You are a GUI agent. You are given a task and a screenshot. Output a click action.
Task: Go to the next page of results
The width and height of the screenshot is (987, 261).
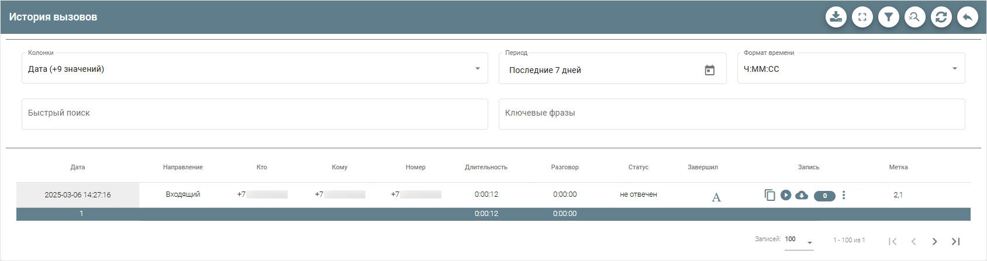[x=934, y=241]
